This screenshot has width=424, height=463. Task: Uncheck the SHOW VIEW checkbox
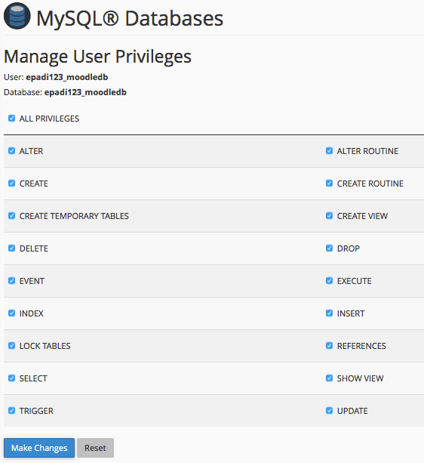(x=330, y=378)
